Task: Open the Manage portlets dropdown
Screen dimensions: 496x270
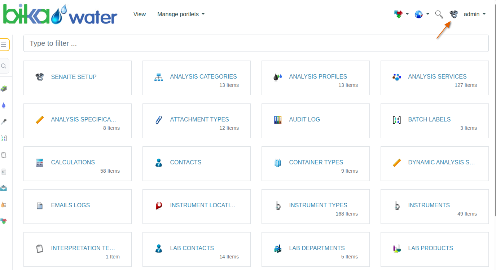Action: click(181, 14)
